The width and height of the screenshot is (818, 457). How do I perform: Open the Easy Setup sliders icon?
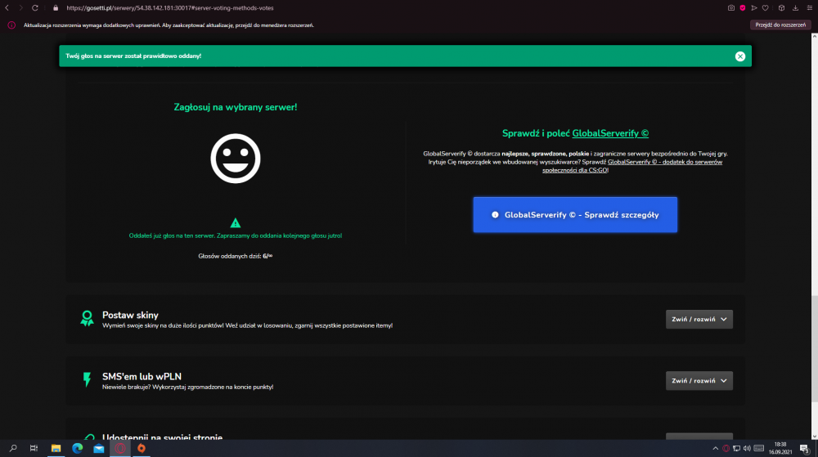click(809, 8)
